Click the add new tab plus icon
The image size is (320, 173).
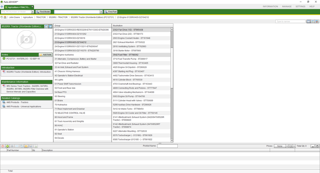point(2,6)
